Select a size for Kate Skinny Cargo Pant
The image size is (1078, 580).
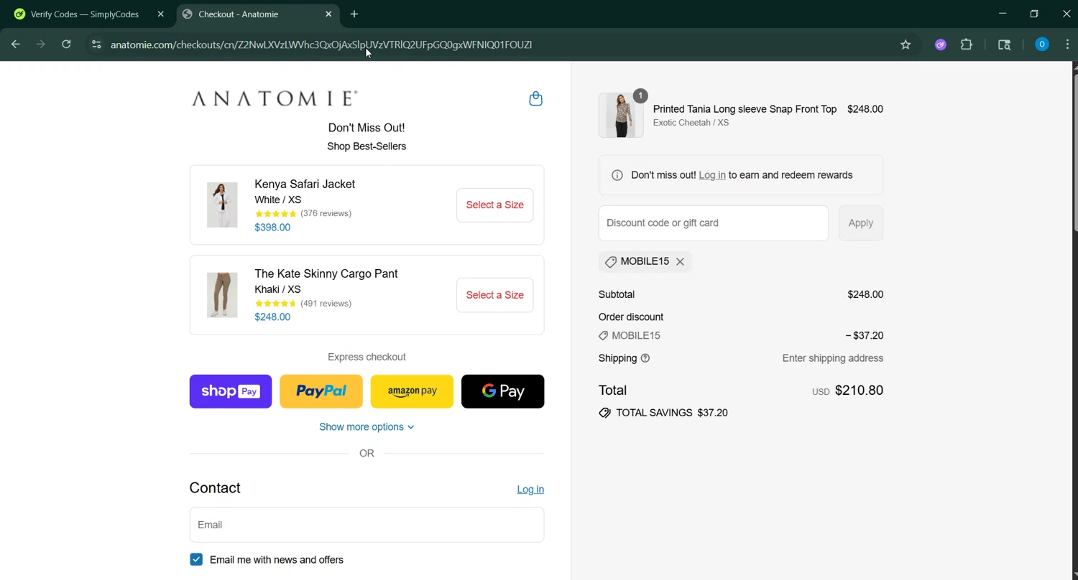click(x=495, y=295)
